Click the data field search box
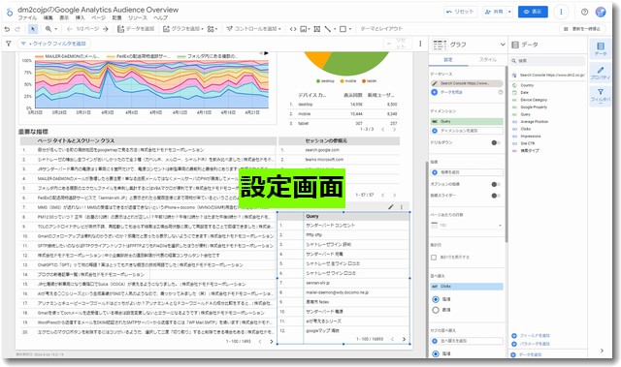 547,61
